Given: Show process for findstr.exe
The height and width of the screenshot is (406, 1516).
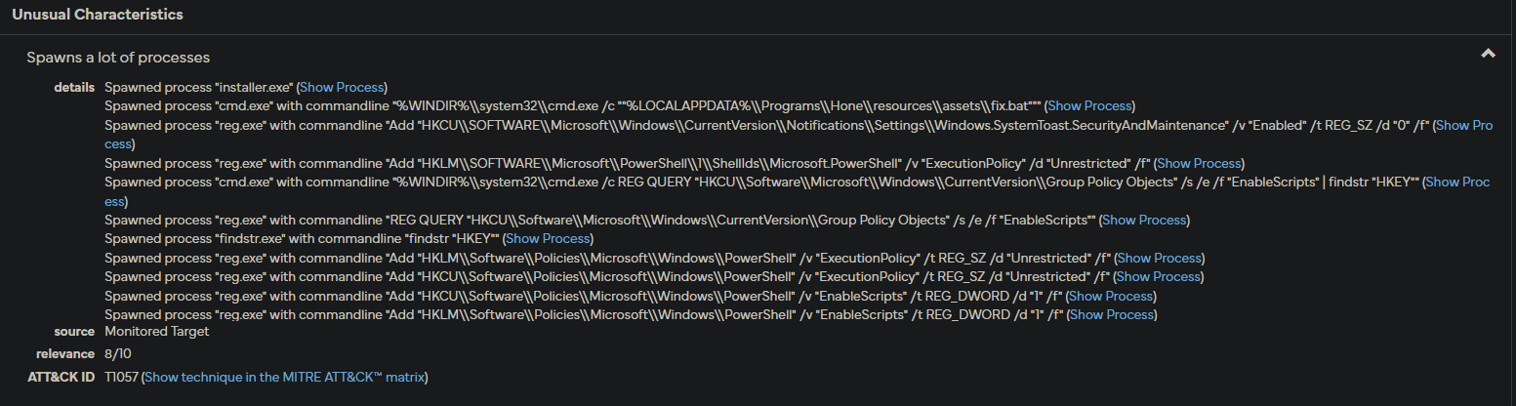Looking at the screenshot, I should 547,238.
